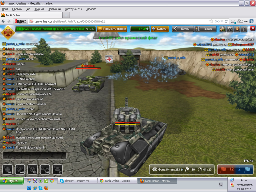
Task: Click the VKontakte toolbar icon
Action: point(251,21)
